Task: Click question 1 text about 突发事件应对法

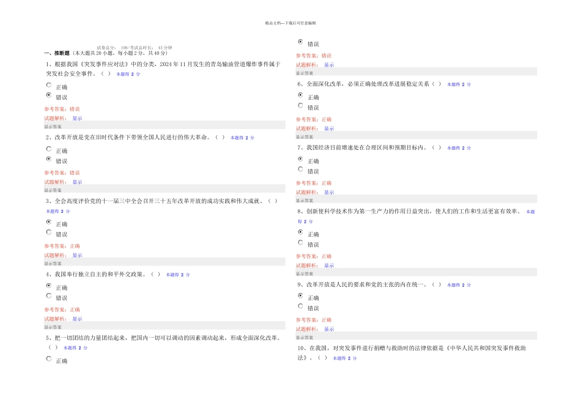Action: point(163,69)
